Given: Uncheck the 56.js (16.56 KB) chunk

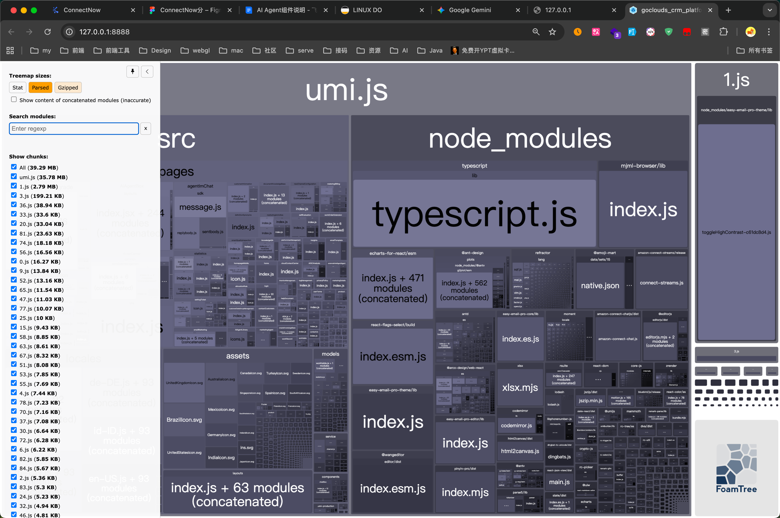Looking at the screenshot, I should click(x=14, y=251).
